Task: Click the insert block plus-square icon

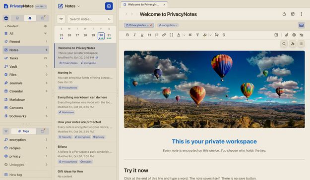Action: tap(276, 35)
